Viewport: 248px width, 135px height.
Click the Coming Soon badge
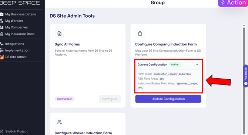pos(64,99)
